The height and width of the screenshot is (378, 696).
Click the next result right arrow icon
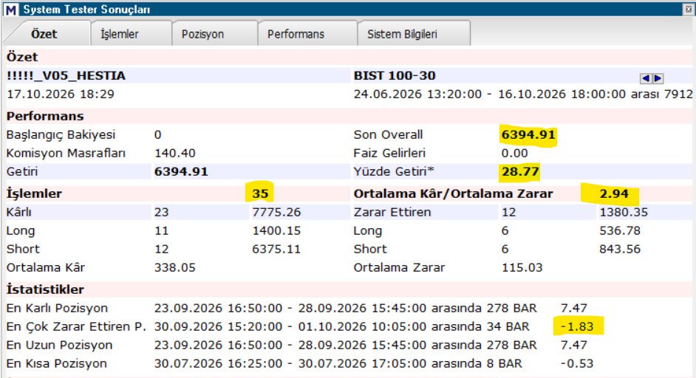[x=658, y=78]
